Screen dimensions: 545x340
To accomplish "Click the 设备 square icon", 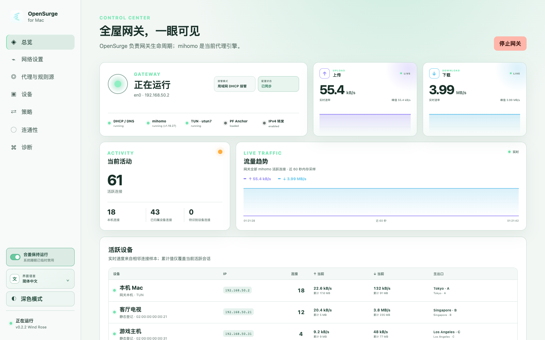I will 14,94.
